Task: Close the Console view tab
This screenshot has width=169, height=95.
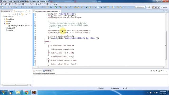Action: [52, 71]
